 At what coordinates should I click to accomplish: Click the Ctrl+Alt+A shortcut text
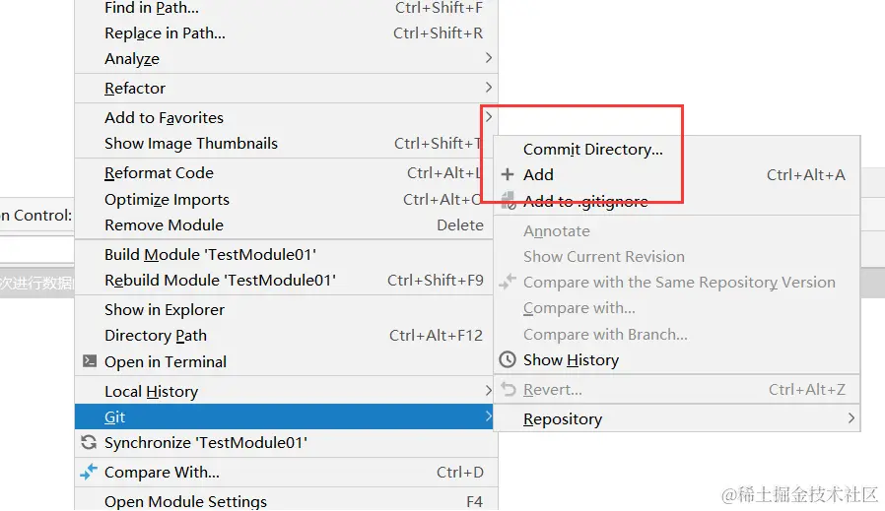point(805,175)
